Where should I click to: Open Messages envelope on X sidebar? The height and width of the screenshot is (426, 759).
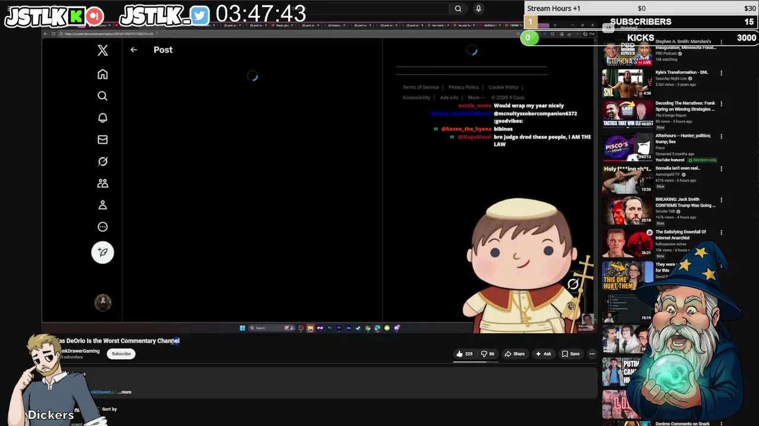(x=103, y=140)
